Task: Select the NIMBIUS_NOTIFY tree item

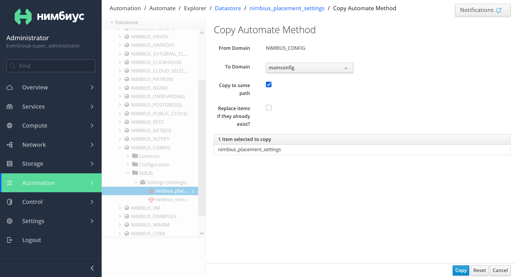Action: point(150,139)
